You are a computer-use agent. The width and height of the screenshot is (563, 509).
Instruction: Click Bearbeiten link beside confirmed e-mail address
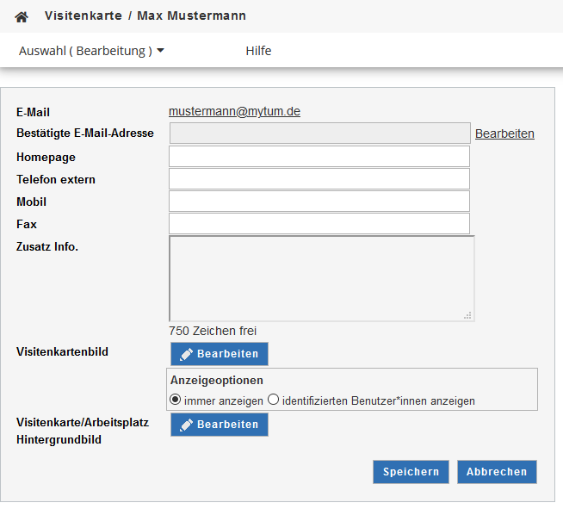point(504,133)
